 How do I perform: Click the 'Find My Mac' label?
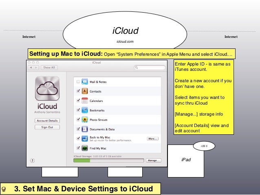(x=98, y=148)
